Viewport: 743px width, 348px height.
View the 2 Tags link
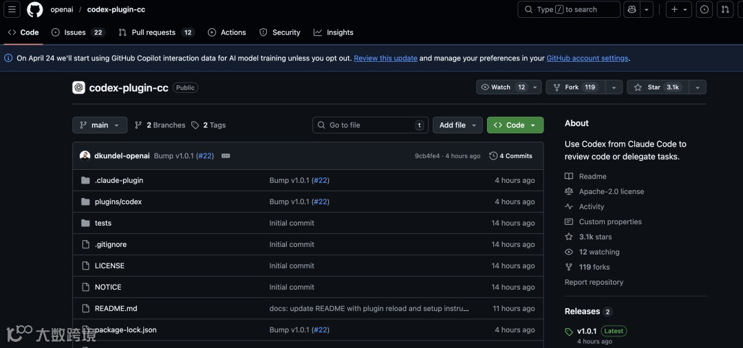pyautogui.click(x=208, y=125)
